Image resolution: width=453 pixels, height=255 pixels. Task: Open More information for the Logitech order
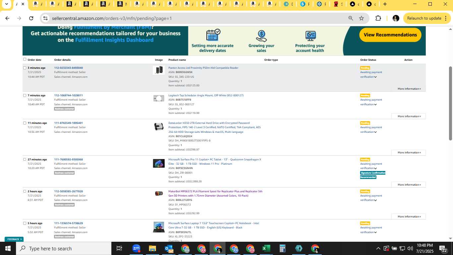409,116
